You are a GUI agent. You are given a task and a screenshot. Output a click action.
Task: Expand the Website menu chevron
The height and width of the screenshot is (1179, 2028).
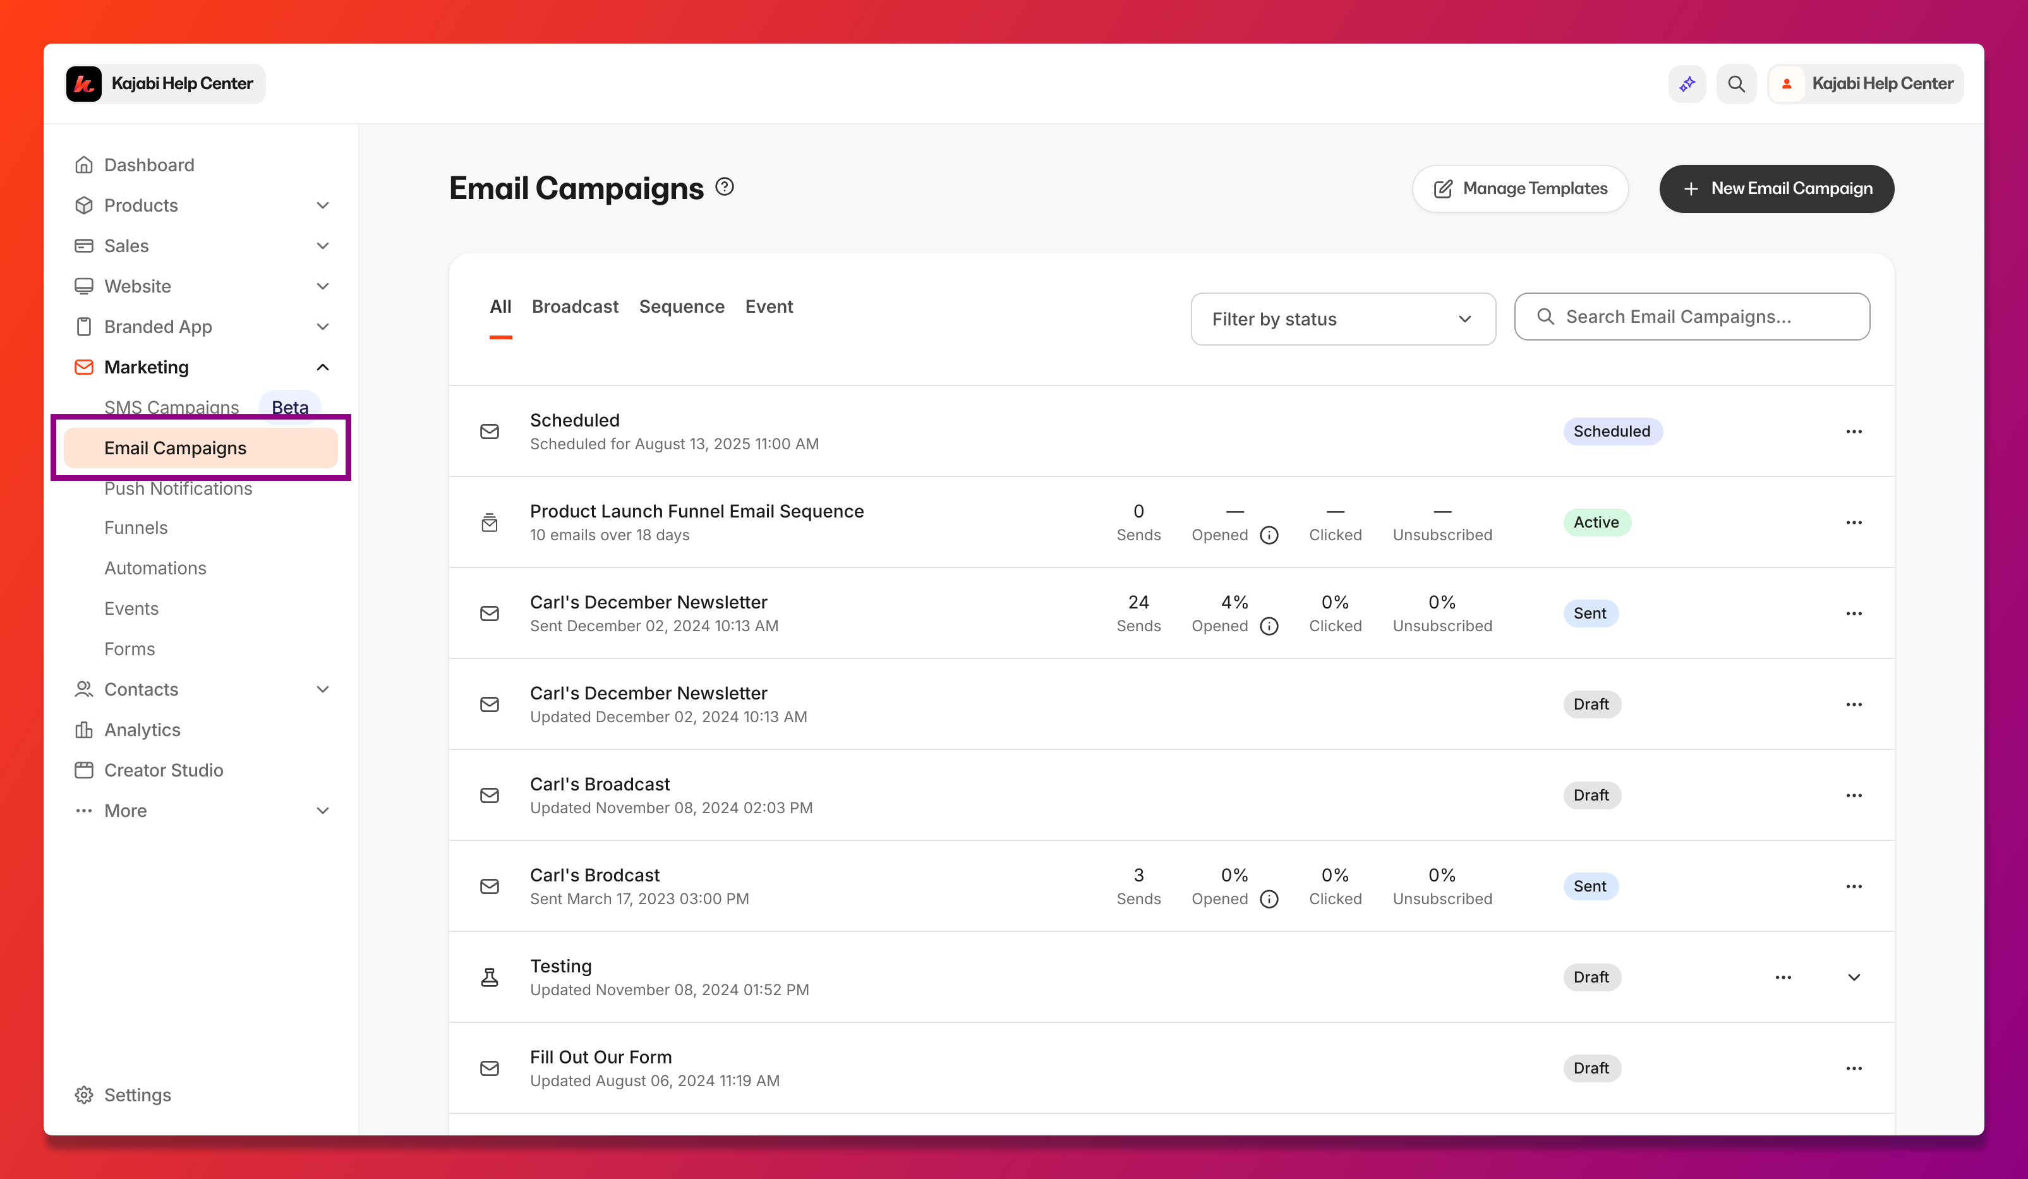coord(323,286)
